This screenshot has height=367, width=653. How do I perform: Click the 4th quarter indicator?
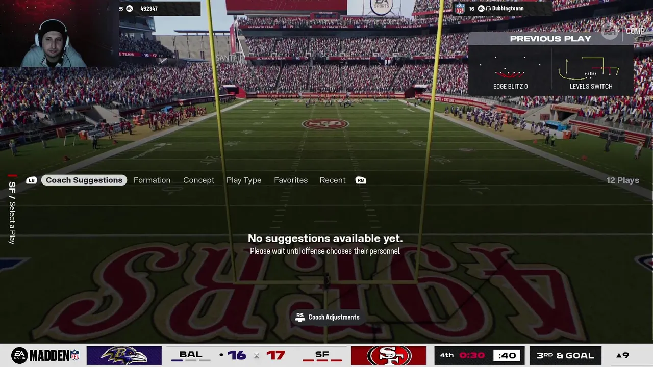447,355
